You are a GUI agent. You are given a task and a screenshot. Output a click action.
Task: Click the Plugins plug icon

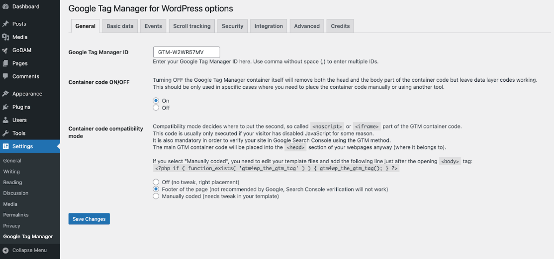(x=5, y=107)
